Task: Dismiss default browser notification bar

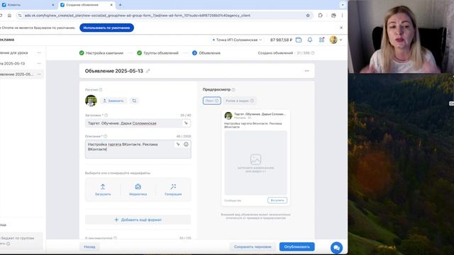Action: pos(341,28)
